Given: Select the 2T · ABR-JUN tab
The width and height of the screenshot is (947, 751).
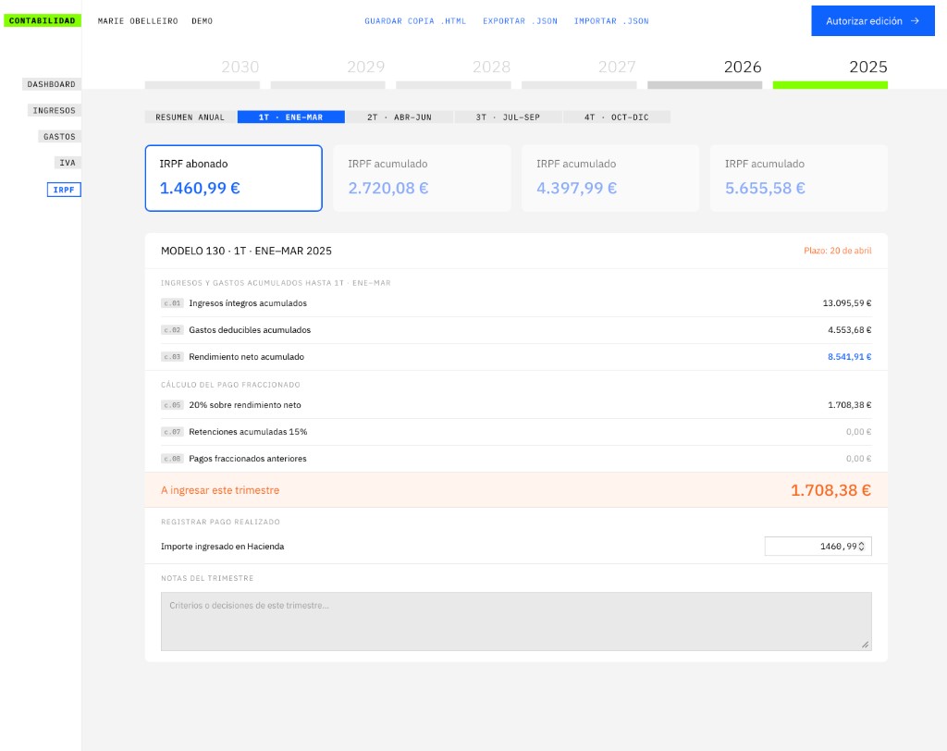Looking at the screenshot, I should 400,117.
